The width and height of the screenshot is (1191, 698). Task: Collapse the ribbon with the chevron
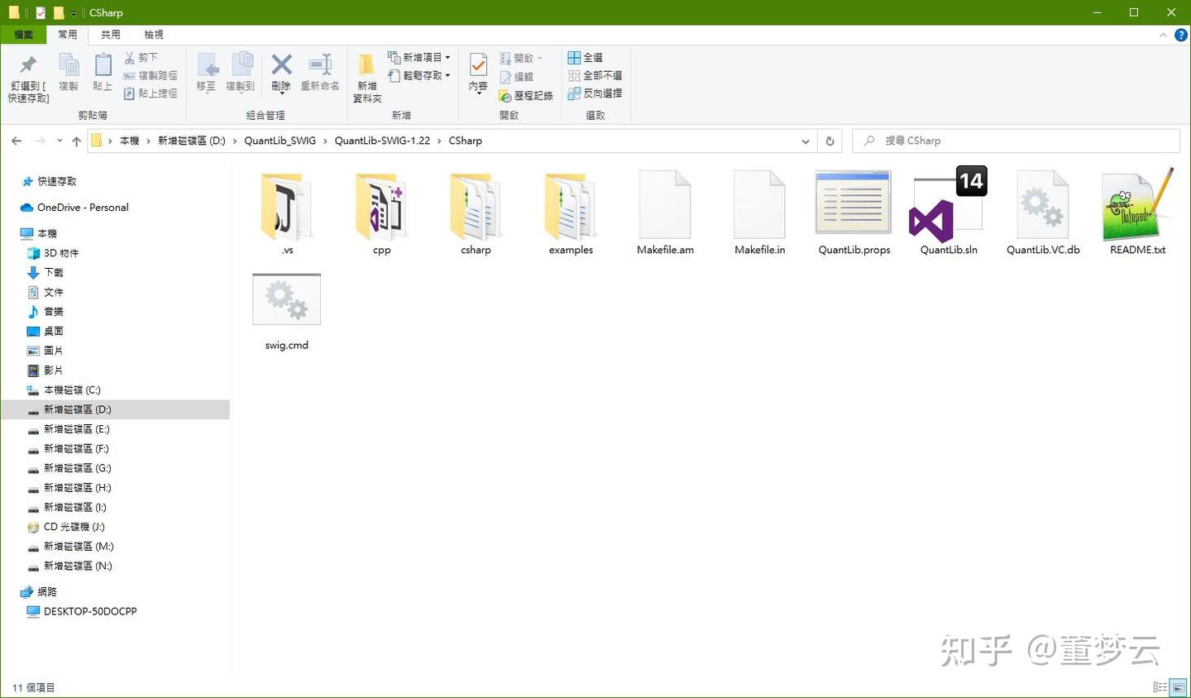pyautogui.click(x=1163, y=35)
